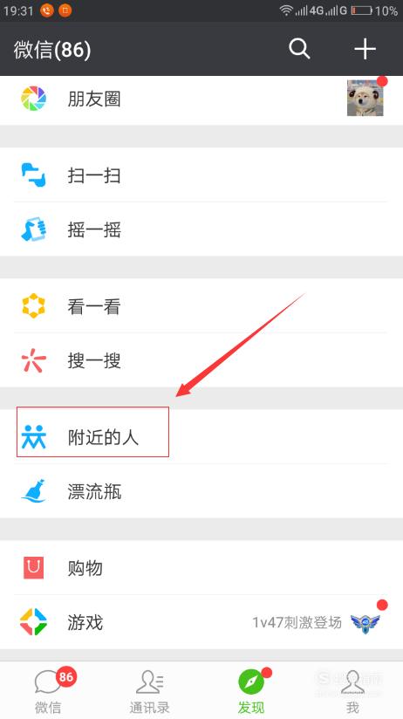Select the 发现 discover tab
Screen dimensions: 403x719
pyautogui.click(x=251, y=691)
